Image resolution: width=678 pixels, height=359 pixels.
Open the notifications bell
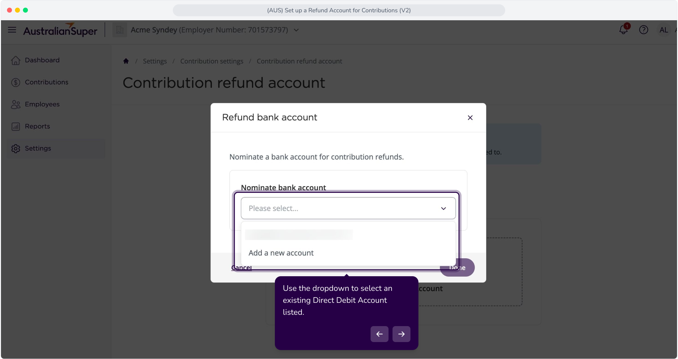tap(624, 30)
